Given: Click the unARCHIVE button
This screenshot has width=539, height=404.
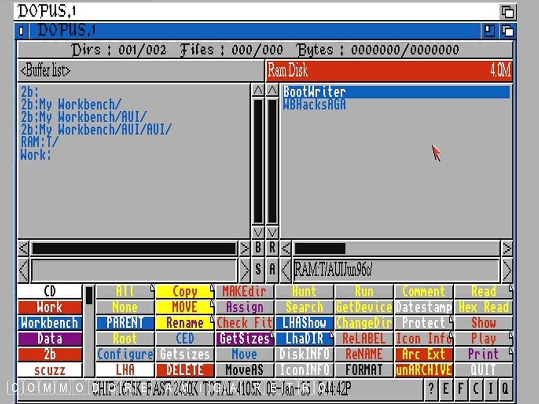Looking at the screenshot, I should coord(424,370).
